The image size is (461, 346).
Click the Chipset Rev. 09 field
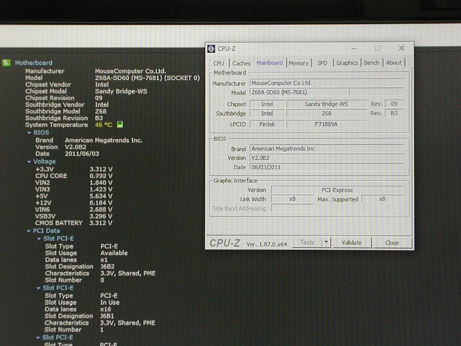[x=394, y=104]
